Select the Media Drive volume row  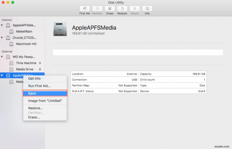[x=22, y=69]
